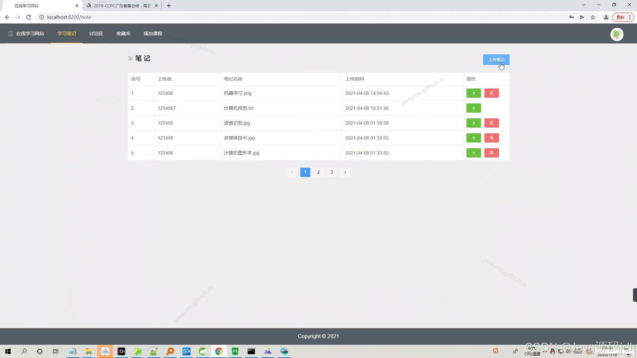Viewport: 637px width, 358px height.
Task: Go to next page with the right chevron
Action: click(x=345, y=172)
